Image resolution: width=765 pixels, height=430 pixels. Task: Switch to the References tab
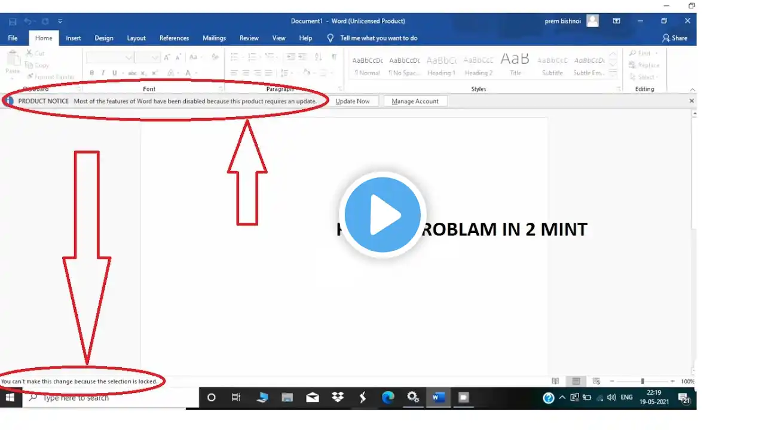pyautogui.click(x=174, y=38)
